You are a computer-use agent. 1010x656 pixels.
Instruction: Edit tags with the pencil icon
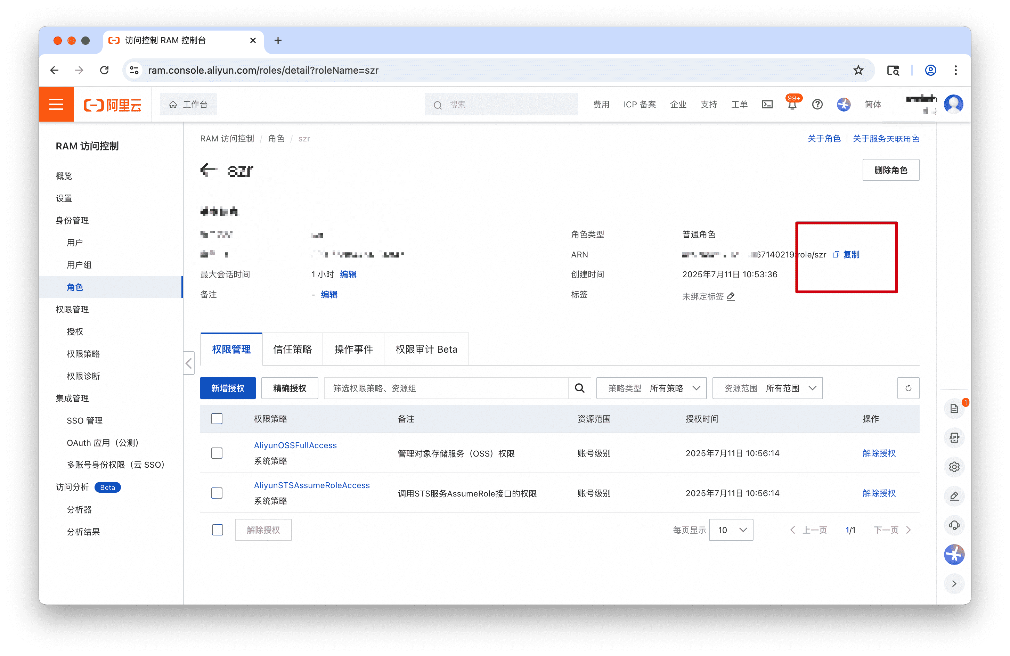point(731,297)
